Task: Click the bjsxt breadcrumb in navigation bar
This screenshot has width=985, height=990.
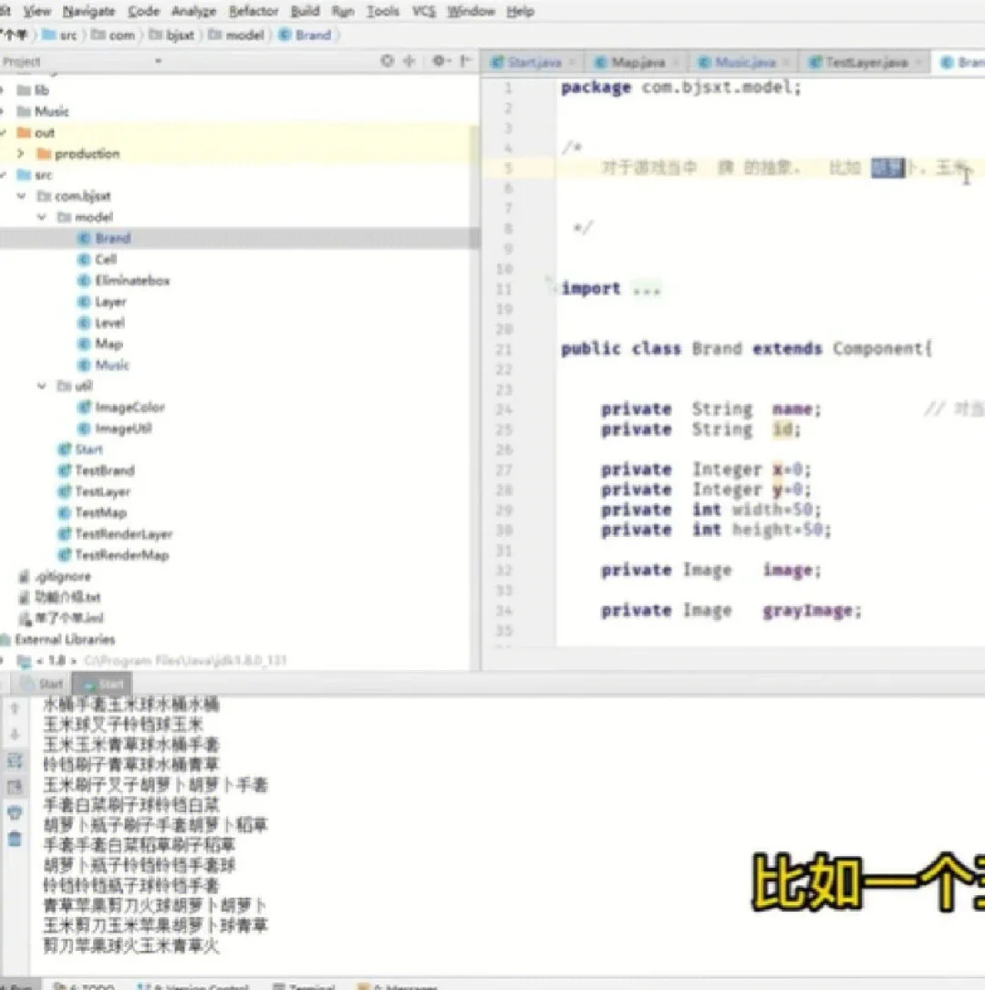Action: pos(171,35)
